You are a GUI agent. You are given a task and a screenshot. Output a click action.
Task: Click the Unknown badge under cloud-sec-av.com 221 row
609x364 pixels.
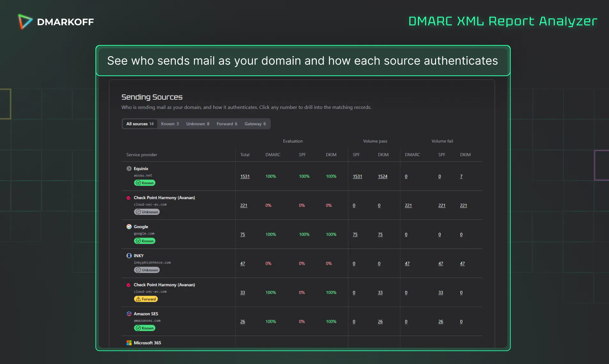click(147, 212)
